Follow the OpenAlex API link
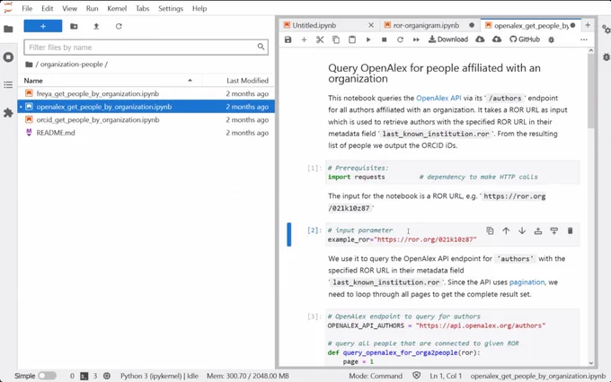611x382 pixels. click(x=438, y=98)
